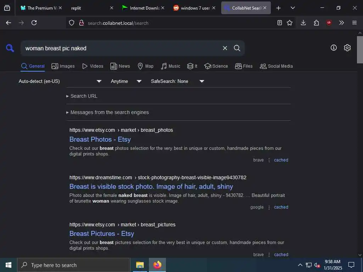Focus the browser address bar

tap(180, 23)
